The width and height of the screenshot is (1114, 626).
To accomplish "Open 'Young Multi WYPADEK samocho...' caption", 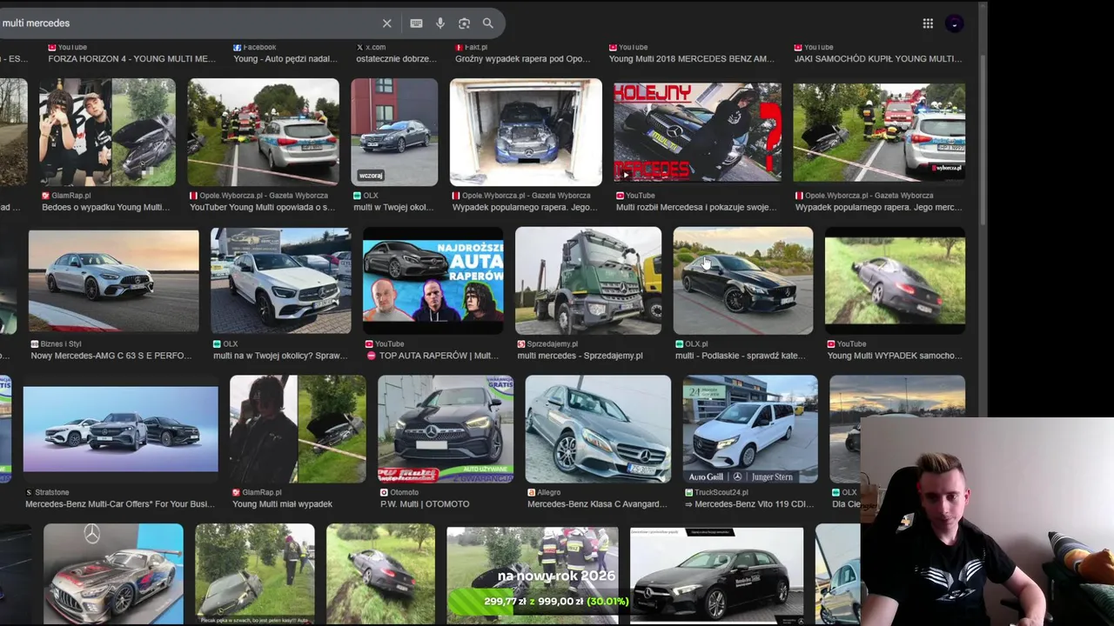I will click(x=894, y=356).
